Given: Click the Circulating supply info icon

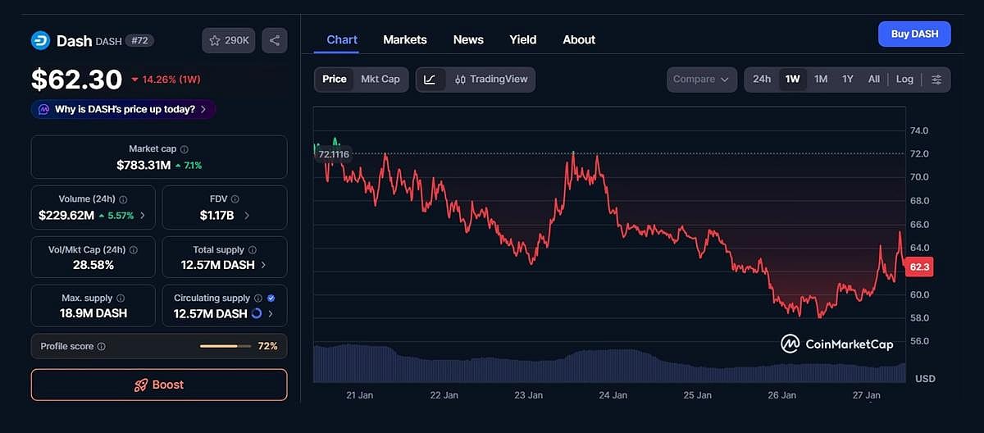Looking at the screenshot, I should (x=258, y=299).
